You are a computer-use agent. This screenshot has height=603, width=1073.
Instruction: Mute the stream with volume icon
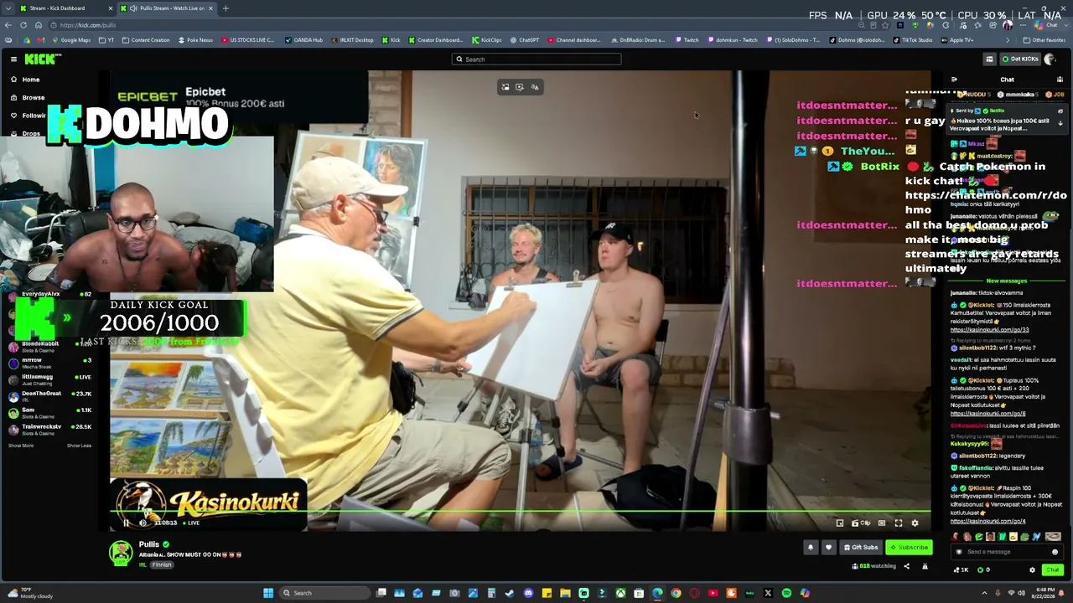point(143,523)
